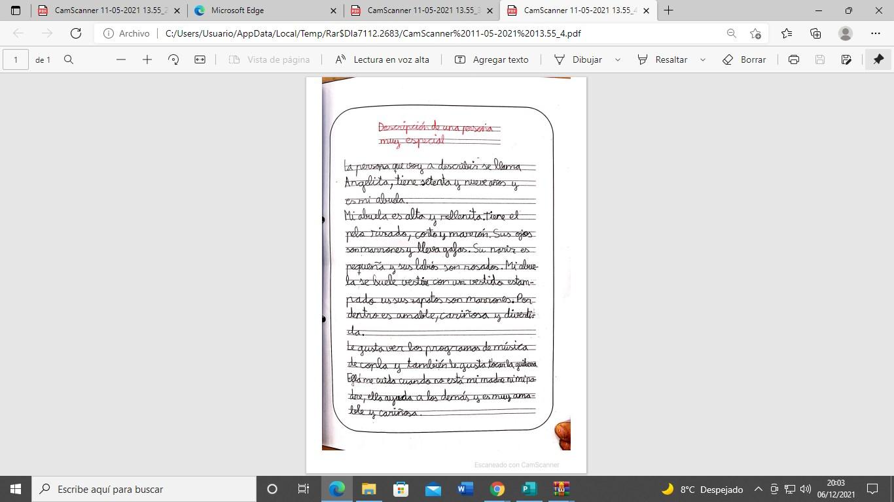Select the Resaltar highlighter tool

coord(662,59)
